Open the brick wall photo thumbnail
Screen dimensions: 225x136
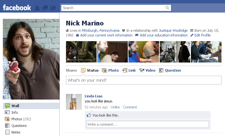(112, 52)
